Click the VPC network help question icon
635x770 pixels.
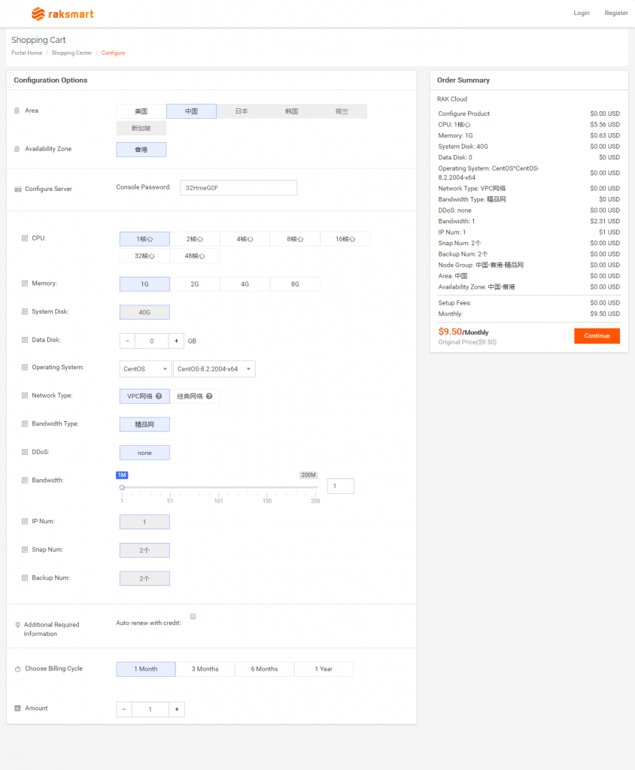pyautogui.click(x=159, y=396)
